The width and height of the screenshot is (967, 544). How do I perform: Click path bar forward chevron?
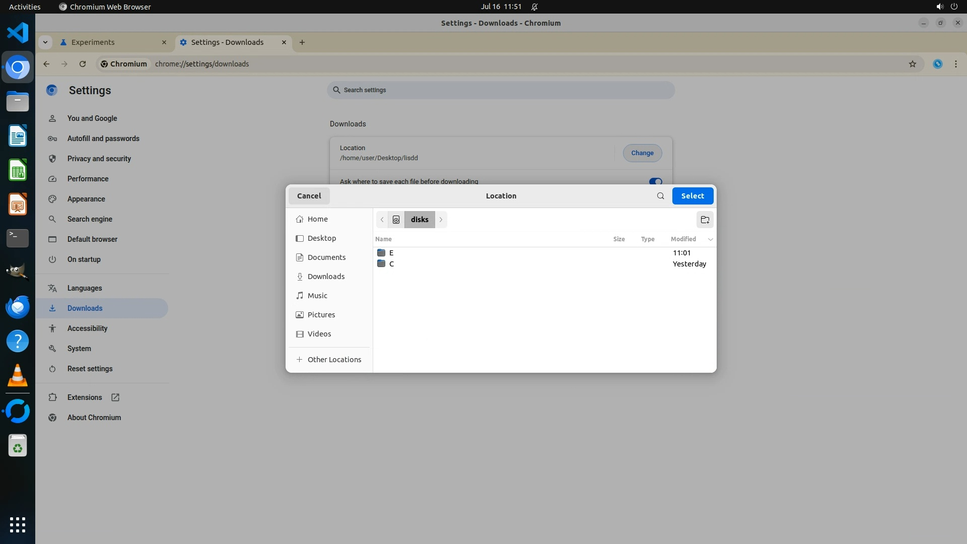[x=441, y=220]
